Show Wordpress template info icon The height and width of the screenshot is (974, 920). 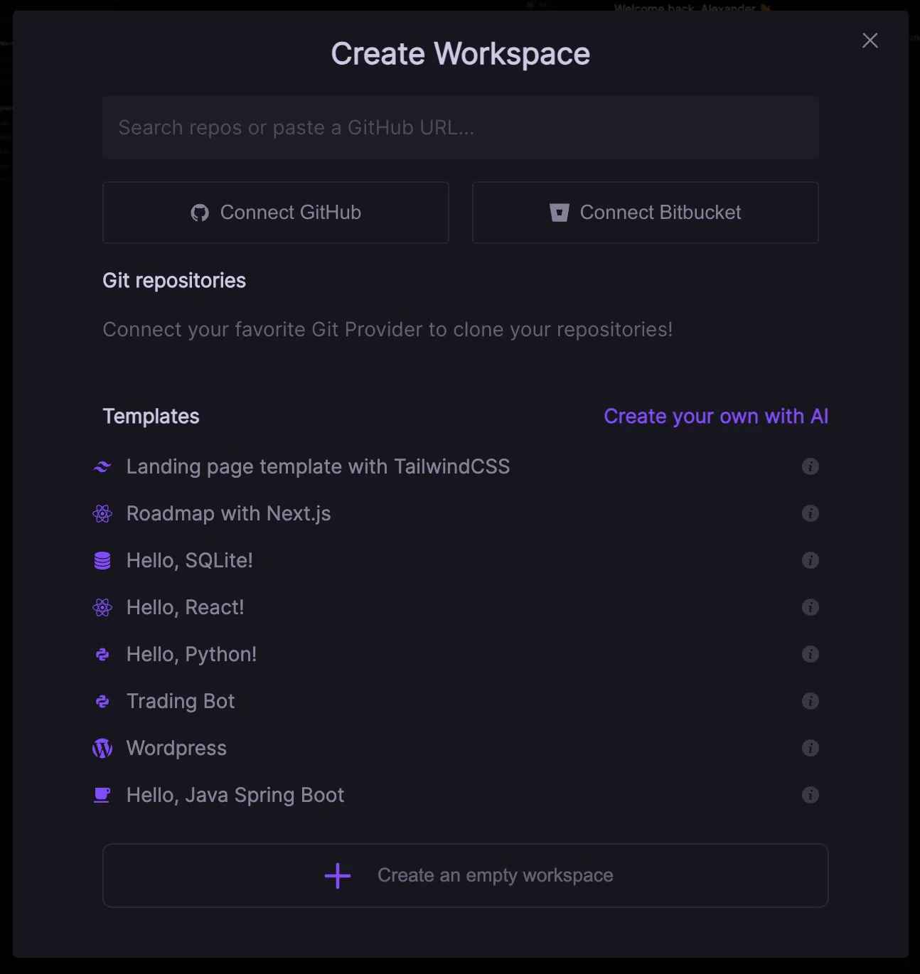[810, 748]
